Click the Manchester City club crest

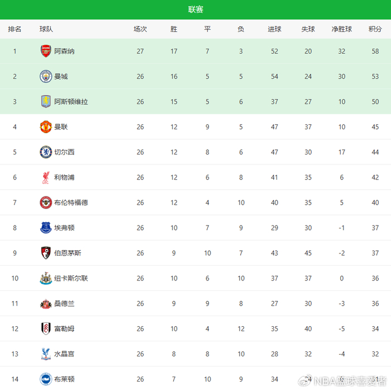(45, 77)
